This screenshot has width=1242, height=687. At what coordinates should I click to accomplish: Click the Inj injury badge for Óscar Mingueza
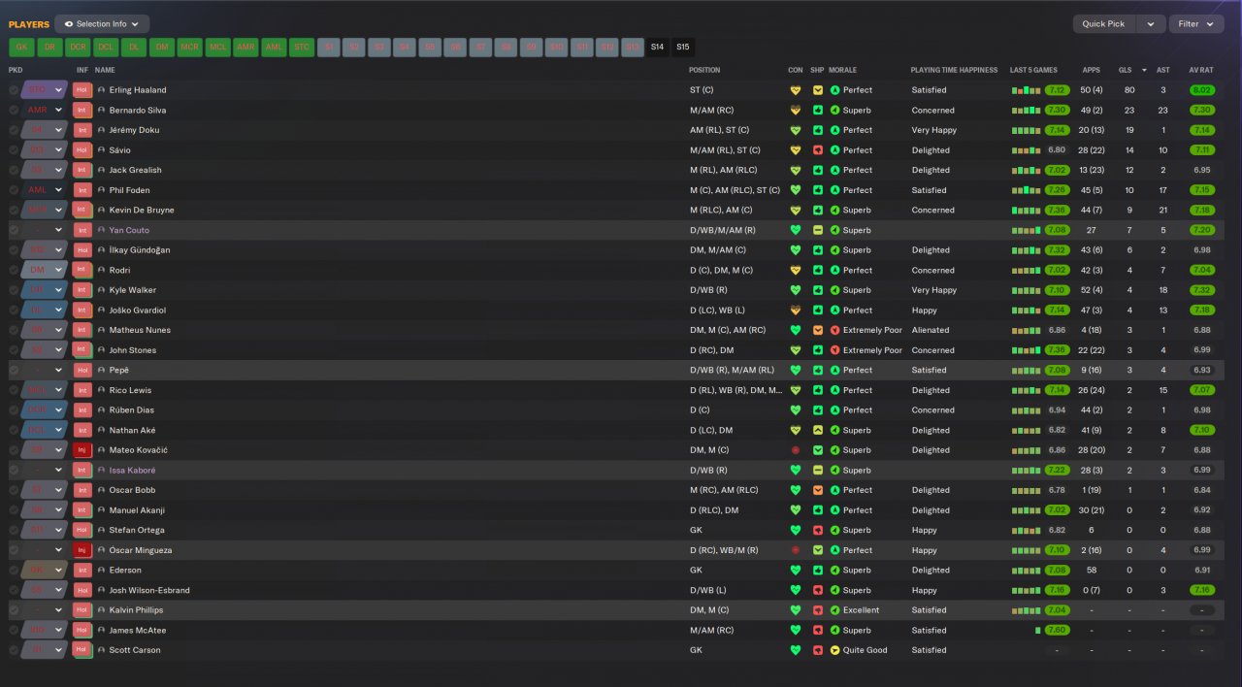[x=82, y=550]
